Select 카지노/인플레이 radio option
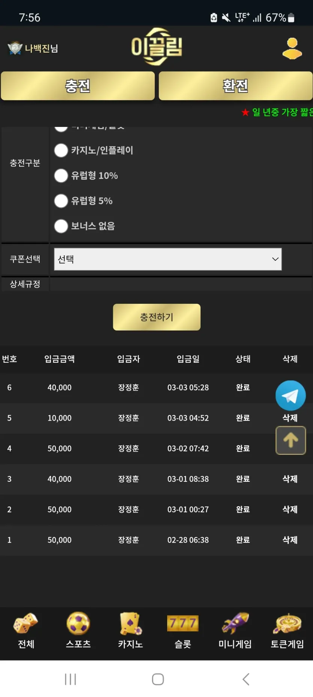The height and width of the screenshot is (697, 313). coord(61,150)
